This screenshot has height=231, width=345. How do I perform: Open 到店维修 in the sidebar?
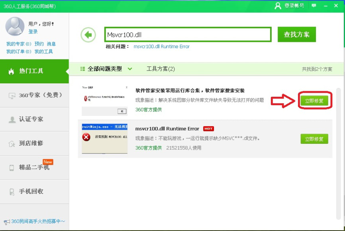tap(34, 143)
